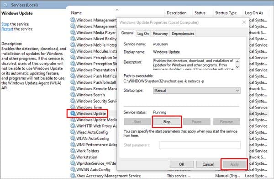This screenshot has height=179, width=274.
Task: Click the gear icon beside Windows Mobile Hotspot
Action: (73, 45)
